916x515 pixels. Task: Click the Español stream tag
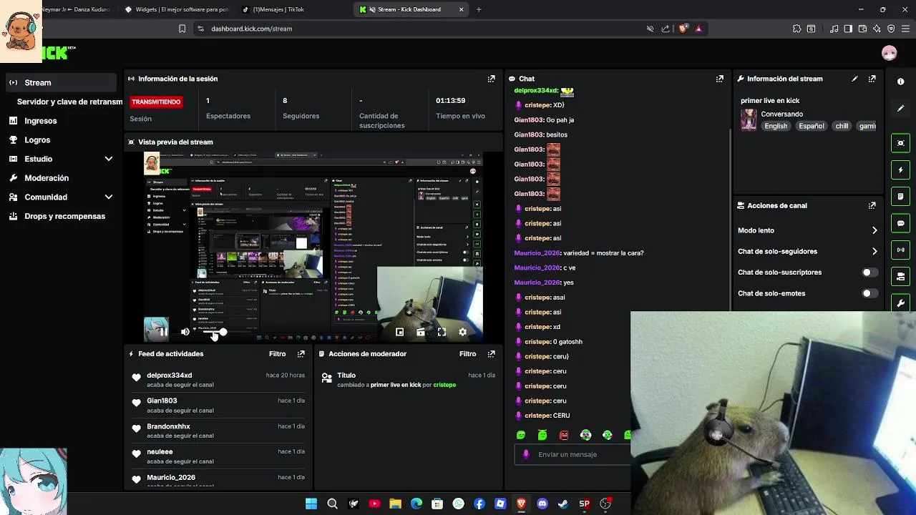tap(811, 126)
